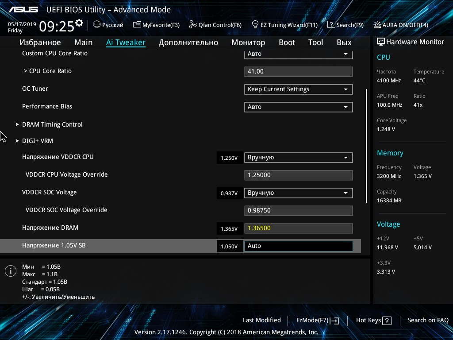Screen dimensions: 453x340
Task: Open the Вых exit tab
Action: coord(344,42)
